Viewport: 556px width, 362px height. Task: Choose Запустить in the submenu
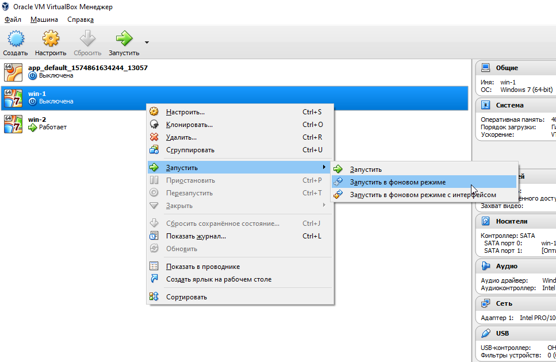(424, 170)
